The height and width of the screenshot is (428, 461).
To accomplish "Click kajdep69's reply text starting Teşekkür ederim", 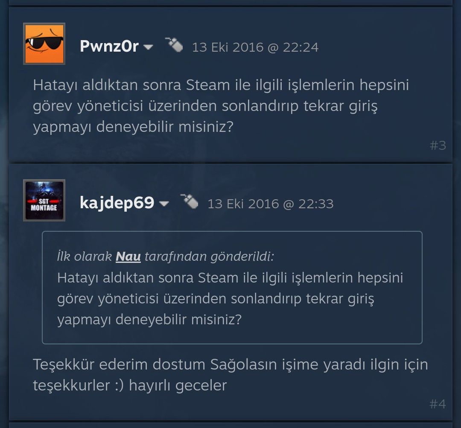I will (x=230, y=375).
